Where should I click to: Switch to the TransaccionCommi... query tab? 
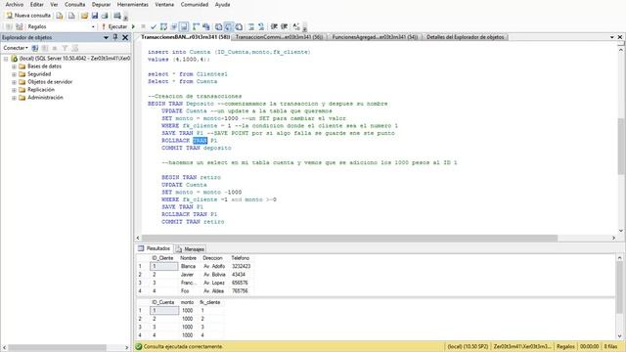(x=279, y=37)
